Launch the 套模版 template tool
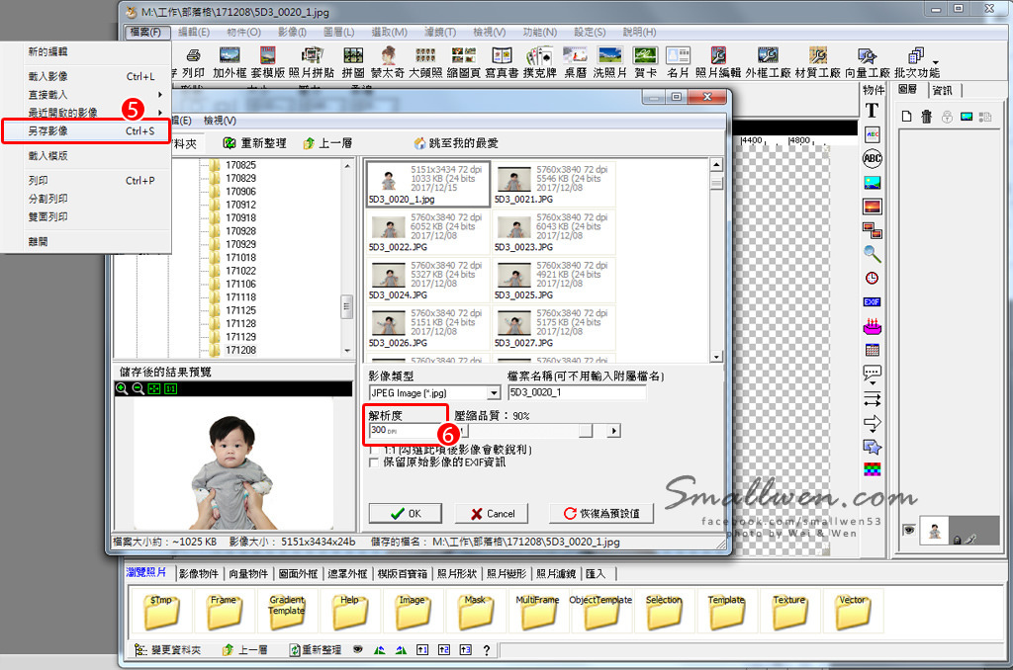The width and height of the screenshot is (1013, 670). (267, 62)
